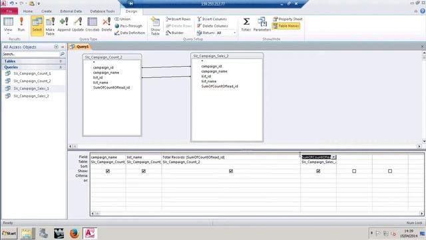Viewport: 426px width, 240px height.
Task: Click the Undo icon in quick access toolbar
Action: [11, 3]
